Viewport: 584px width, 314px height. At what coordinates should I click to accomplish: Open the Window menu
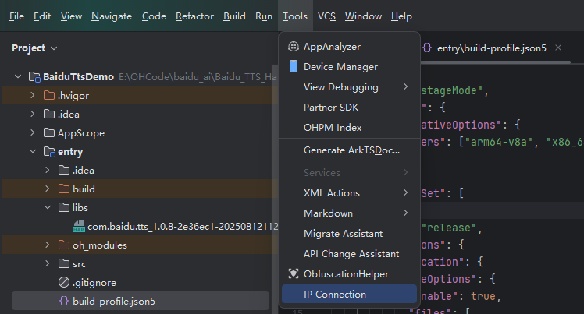[x=363, y=16]
